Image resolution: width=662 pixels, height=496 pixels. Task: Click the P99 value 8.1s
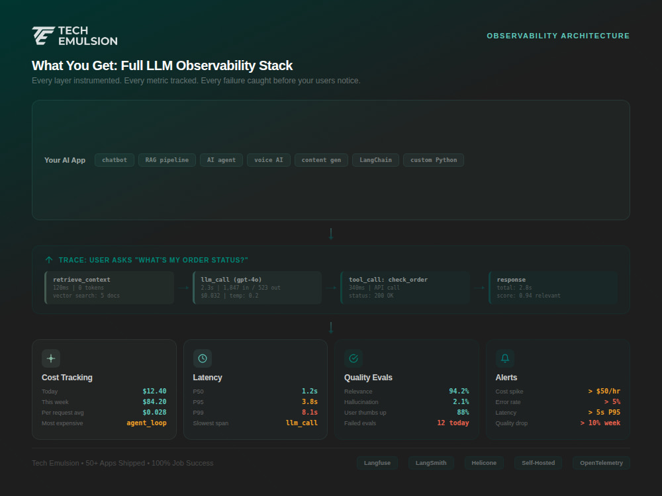click(x=309, y=412)
